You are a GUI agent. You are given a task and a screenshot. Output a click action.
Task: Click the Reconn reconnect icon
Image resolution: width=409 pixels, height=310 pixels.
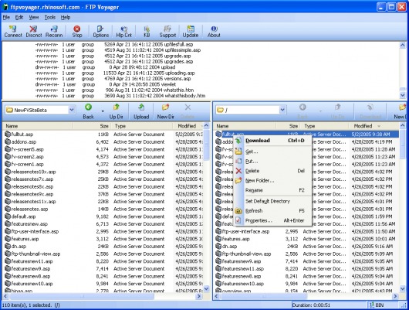click(x=54, y=32)
